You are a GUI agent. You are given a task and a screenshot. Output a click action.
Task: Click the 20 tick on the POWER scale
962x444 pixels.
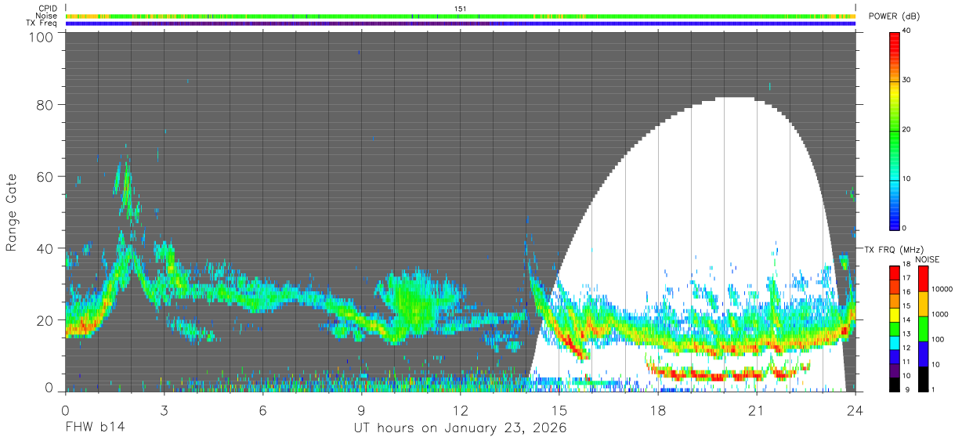click(x=907, y=129)
